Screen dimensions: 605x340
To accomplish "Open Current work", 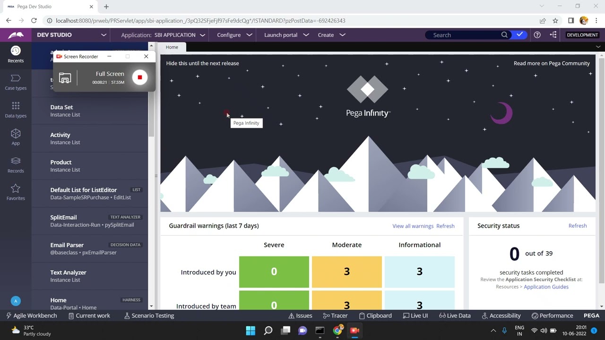I will (89, 315).
